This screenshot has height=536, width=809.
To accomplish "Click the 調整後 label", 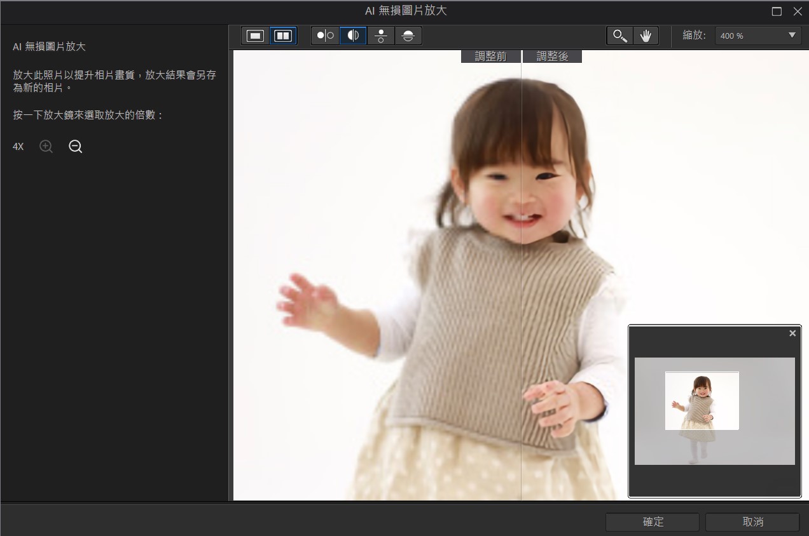I will point(552,57).
